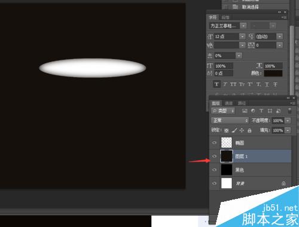Filter layers by type layers icon
The height and width of the screenshot is (227, 299).
[261, 111]
